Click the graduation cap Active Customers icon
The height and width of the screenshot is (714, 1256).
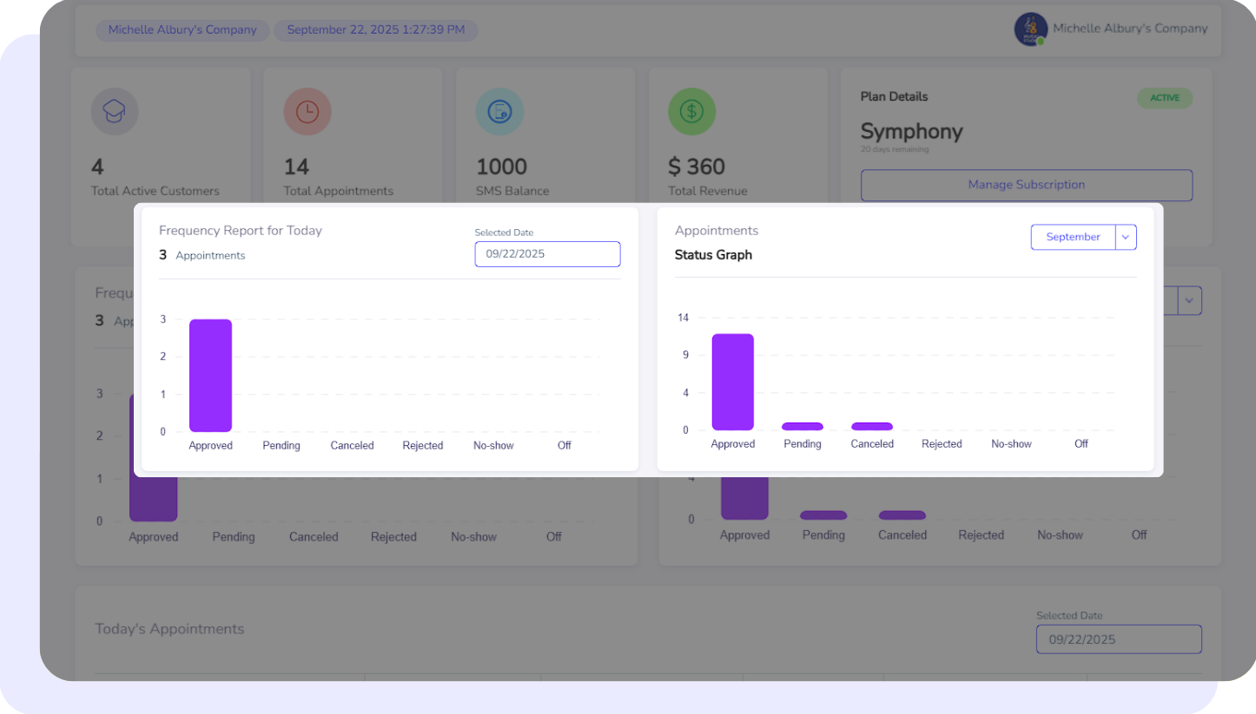pyautogui.click(x=115, y=112)
